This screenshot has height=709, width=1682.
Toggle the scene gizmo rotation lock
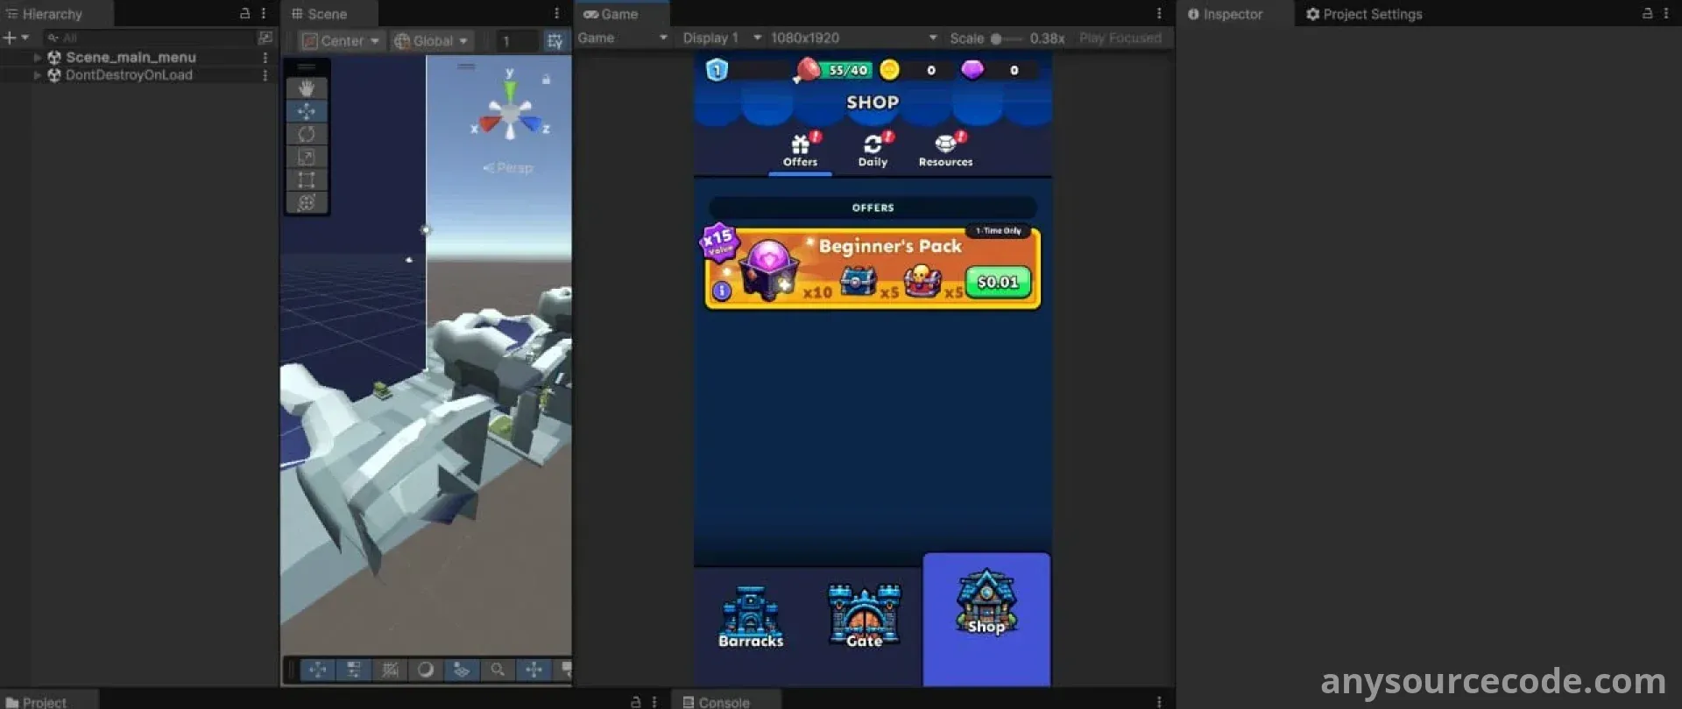tap(546, 80)
